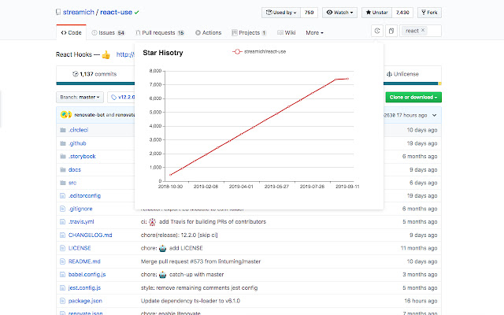Screen dimensions: 504x315
Task: Open the .circleci folder
Action: [78, 129]
